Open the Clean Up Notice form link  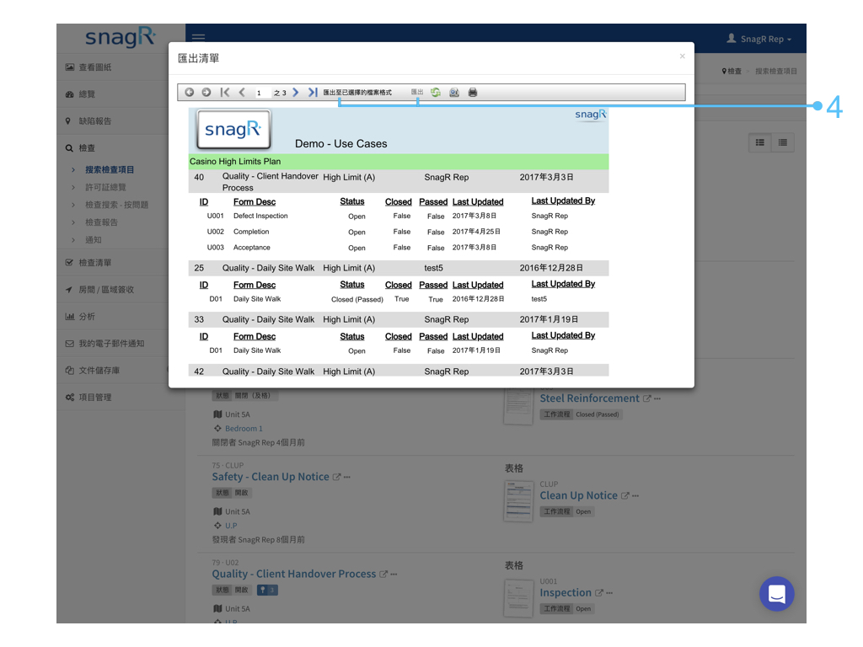click(x=578, y=495)
